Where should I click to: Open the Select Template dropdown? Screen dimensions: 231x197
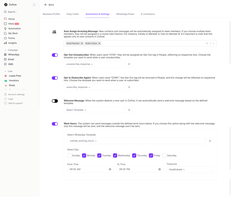[x=76, y=110]
